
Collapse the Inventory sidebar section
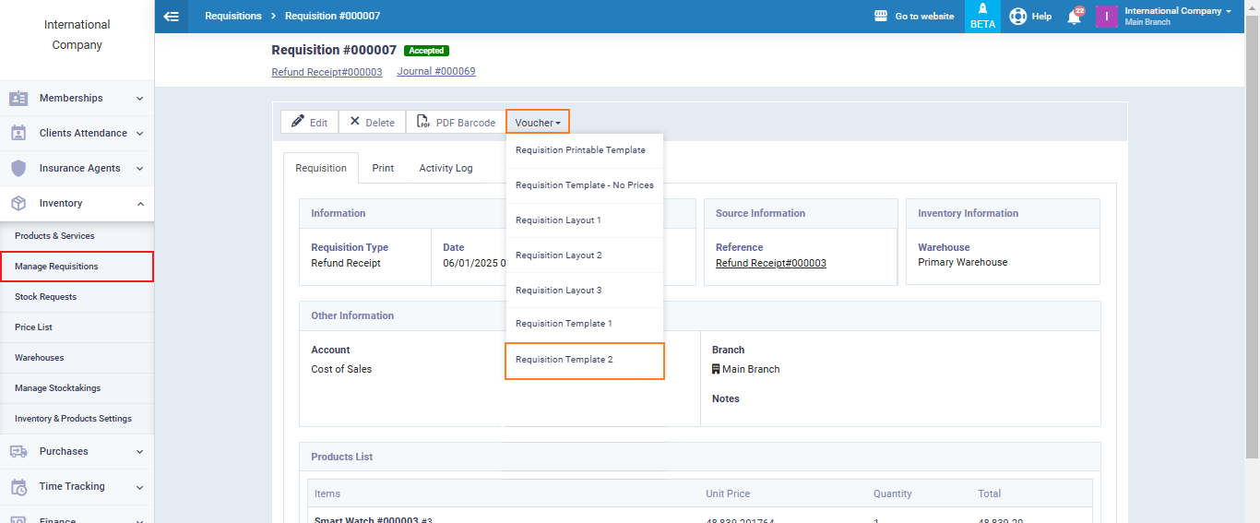click(x=139, y=204)
